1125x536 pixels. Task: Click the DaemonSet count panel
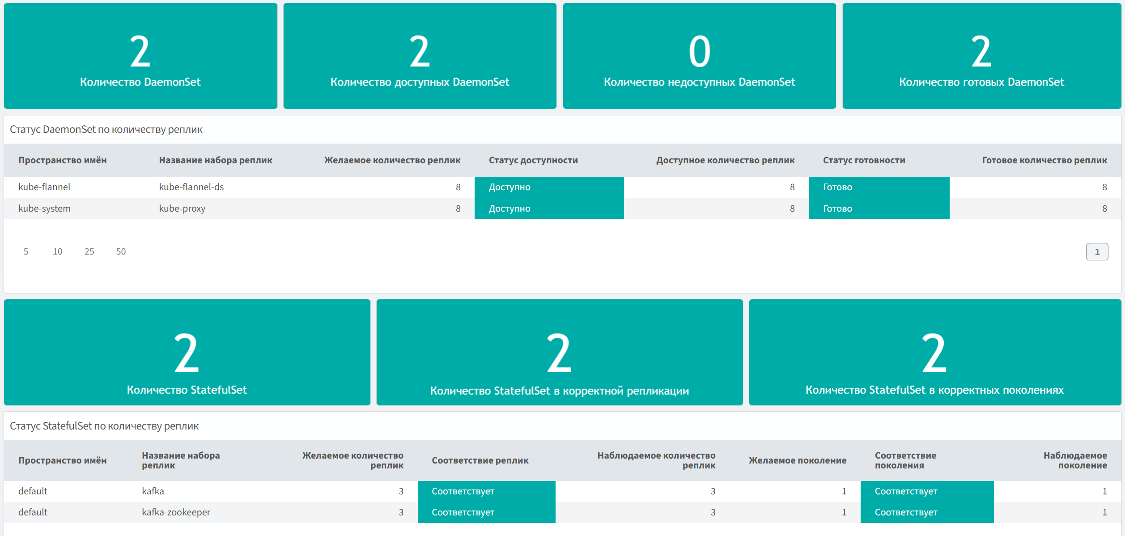pyautogui.click(x=140, y=56)
